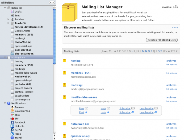Click the external link icon next to Subscribe
Viewport: 184px width, 140px height.
[133, 112]
